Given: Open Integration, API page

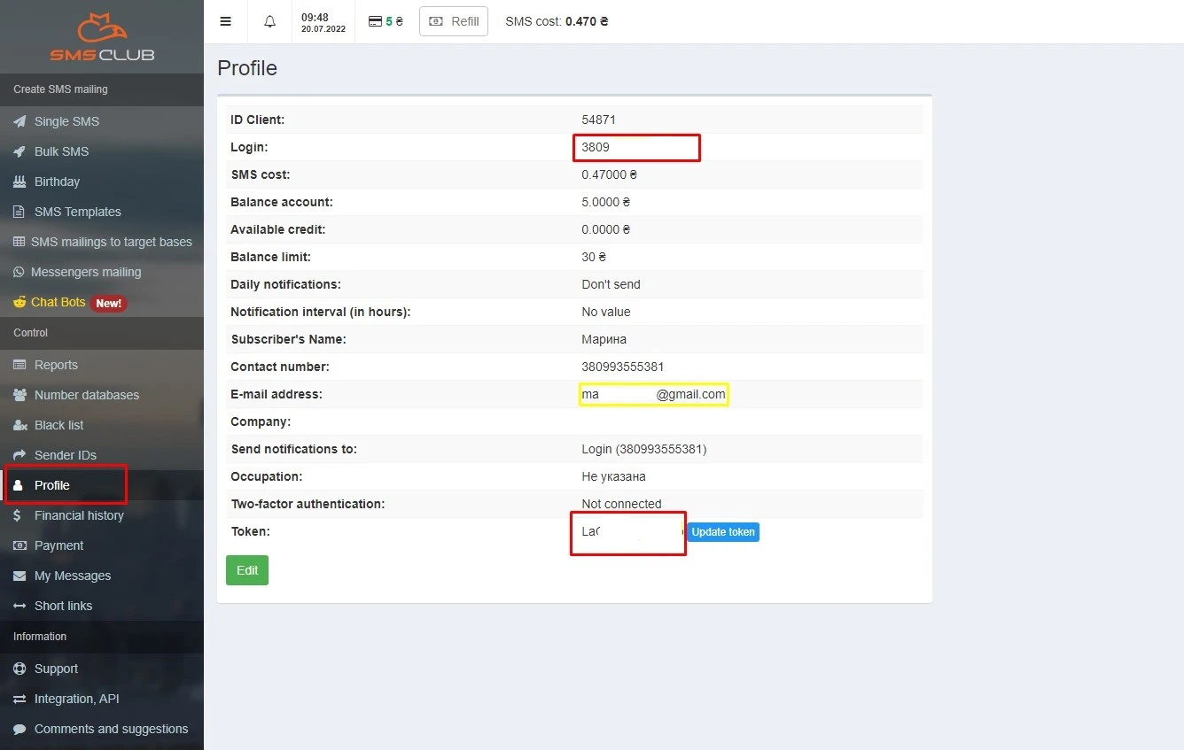Looking at the screenshot, I should (x=76, y=699).
